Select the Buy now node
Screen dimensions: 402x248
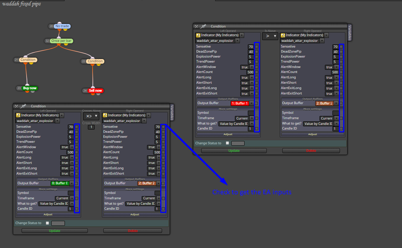[30, 88]
